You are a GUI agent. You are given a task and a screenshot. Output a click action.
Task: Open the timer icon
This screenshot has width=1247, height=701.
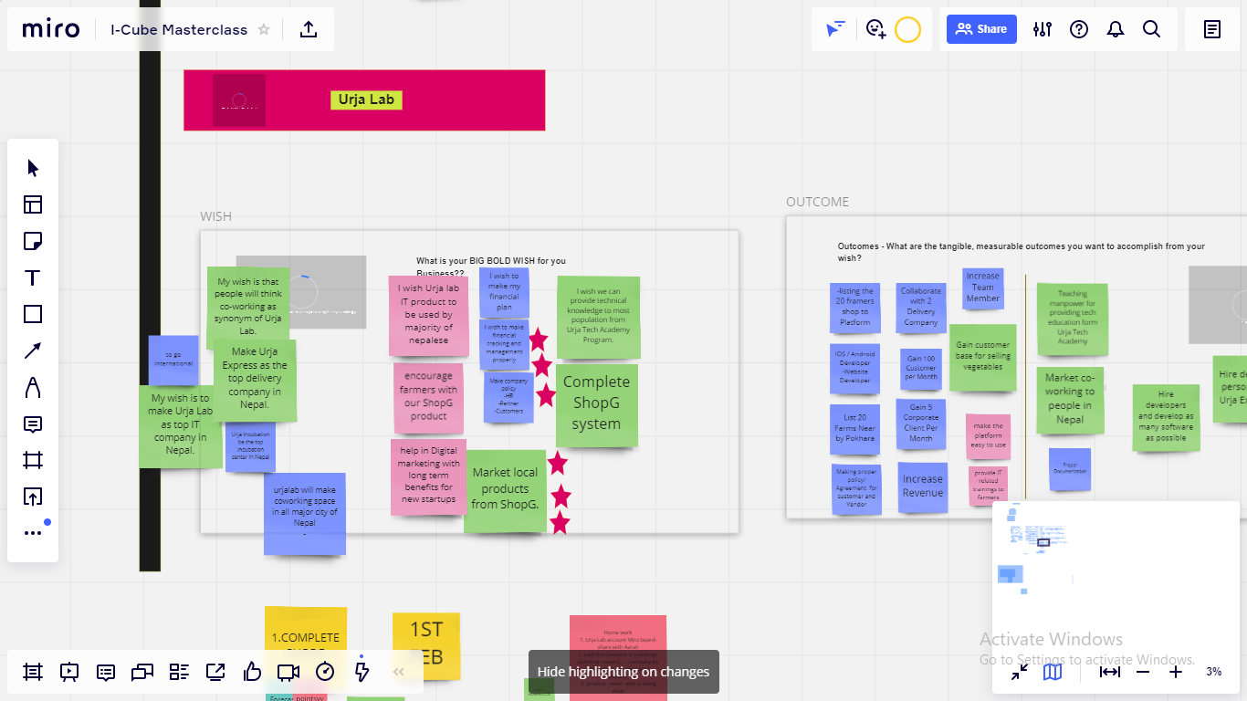tap(325, 672)
